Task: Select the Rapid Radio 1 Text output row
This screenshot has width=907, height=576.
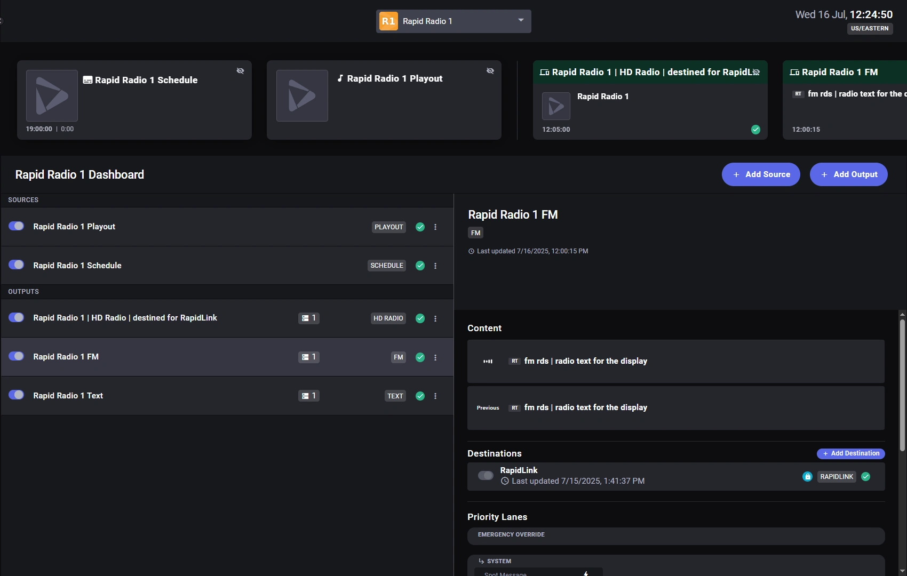Action: (227, 396)
